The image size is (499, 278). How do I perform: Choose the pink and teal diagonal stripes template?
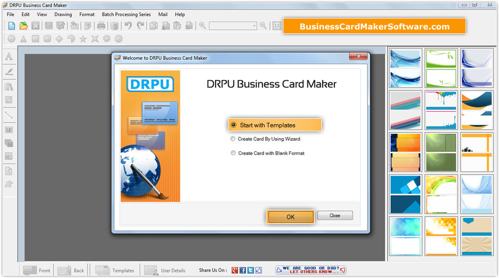coord(405,110)
